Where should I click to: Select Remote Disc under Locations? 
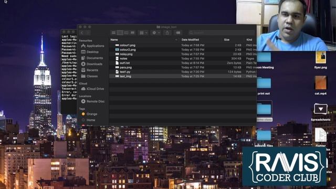(93, 101)
